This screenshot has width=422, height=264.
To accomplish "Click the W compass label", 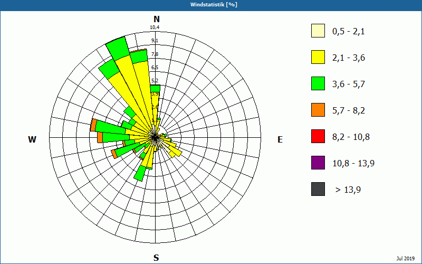I will click(x=32, y=139).
